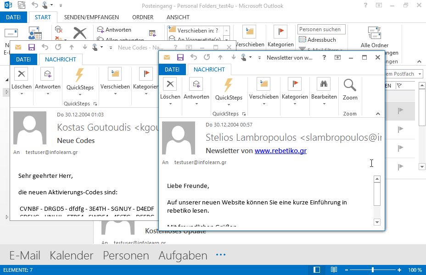Screen dimensions: 426x275
Task: Click Antworten in main Outlook ribbon
Action: tap(114, 29)
